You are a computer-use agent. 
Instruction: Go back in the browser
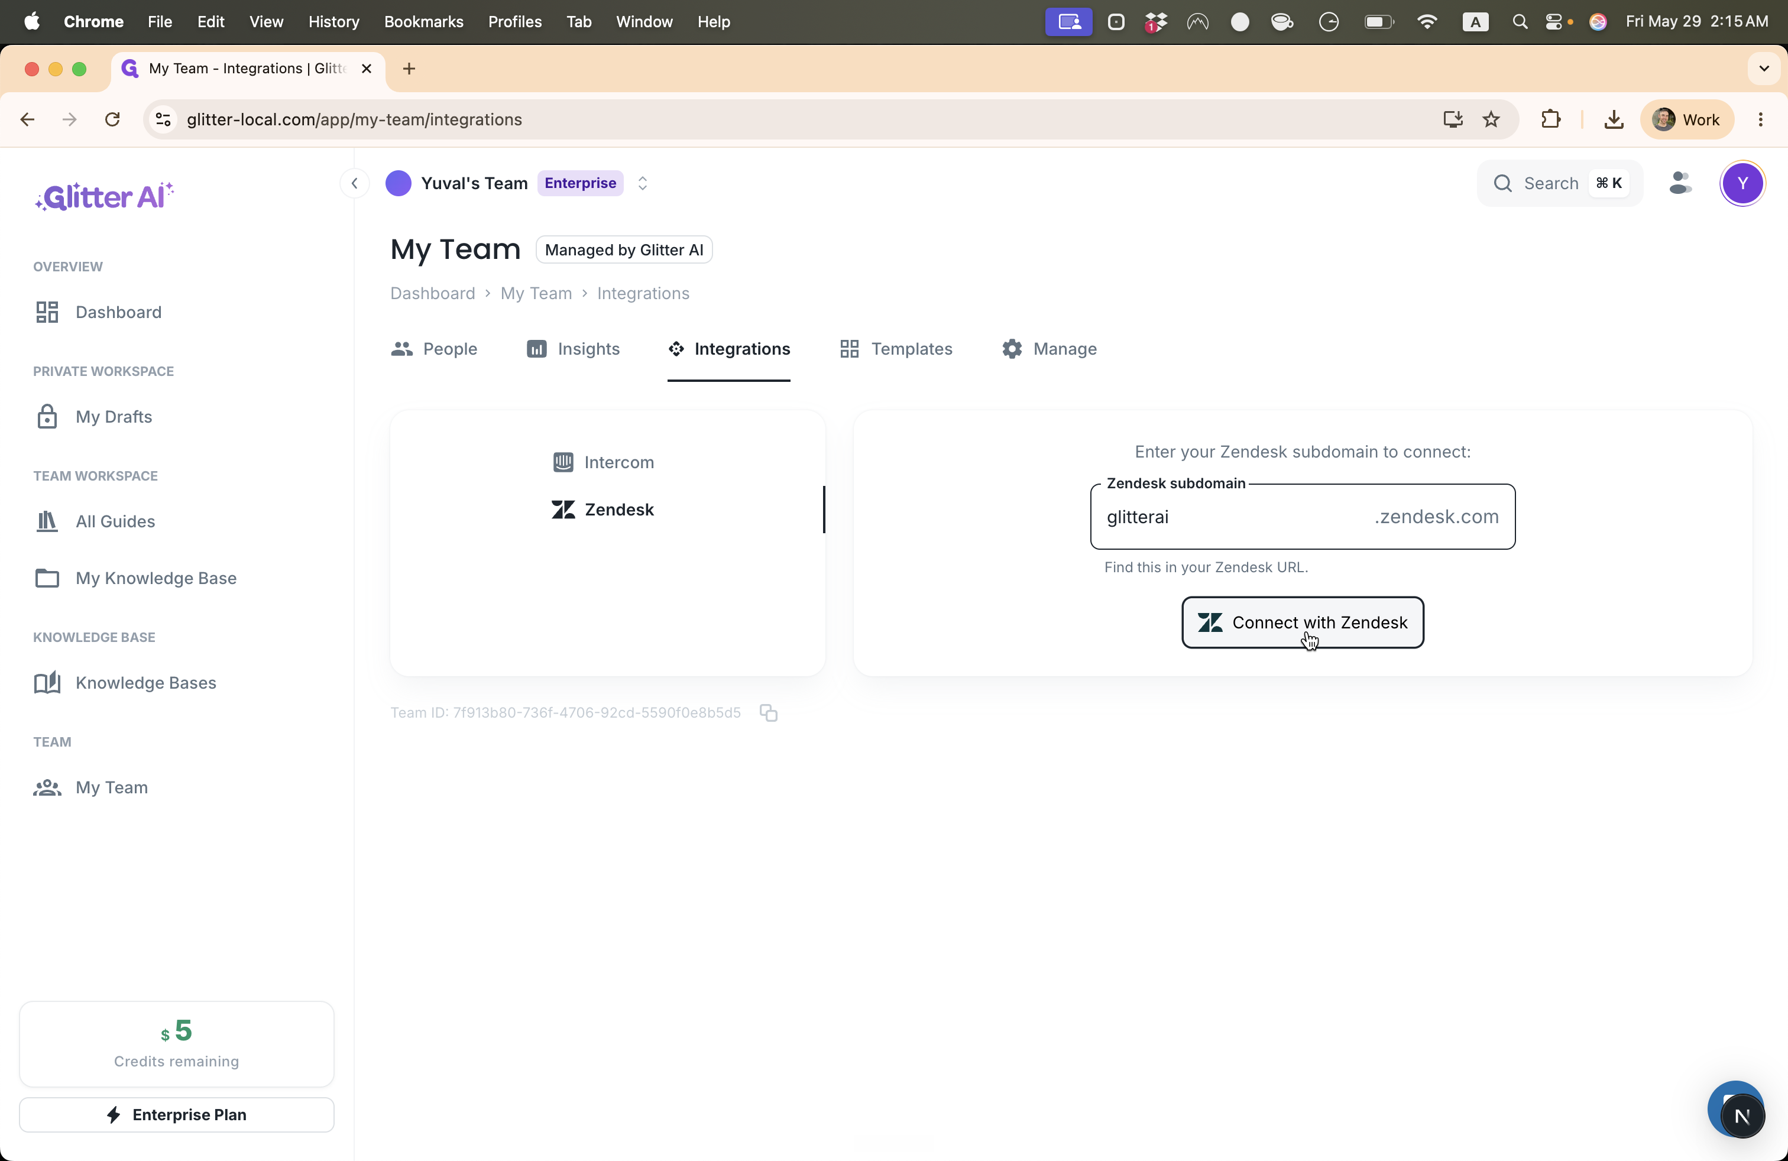(28, 119)
